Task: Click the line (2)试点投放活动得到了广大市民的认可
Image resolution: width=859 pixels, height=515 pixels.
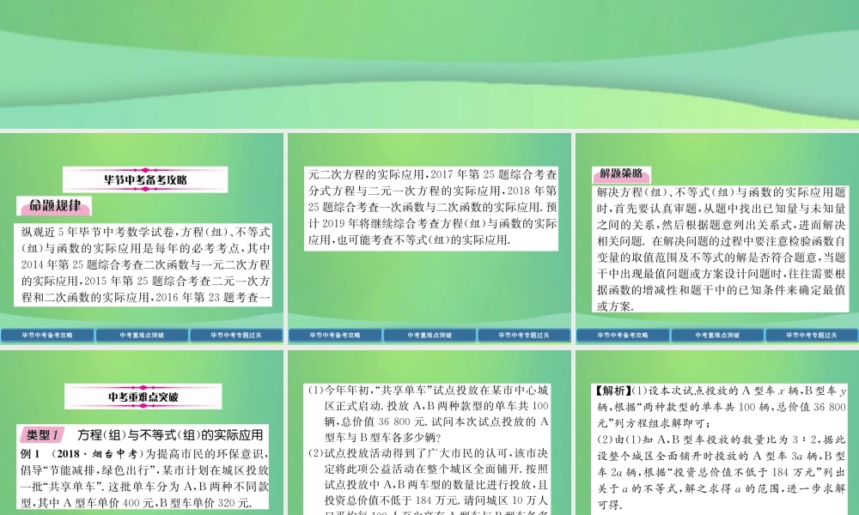Action: (429, 453)
